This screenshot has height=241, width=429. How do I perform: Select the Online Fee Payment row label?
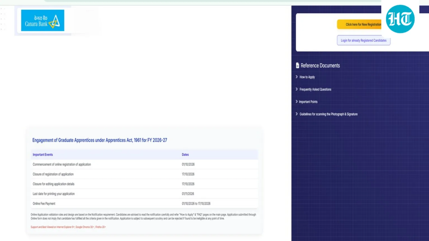click(x=44, y=204)
